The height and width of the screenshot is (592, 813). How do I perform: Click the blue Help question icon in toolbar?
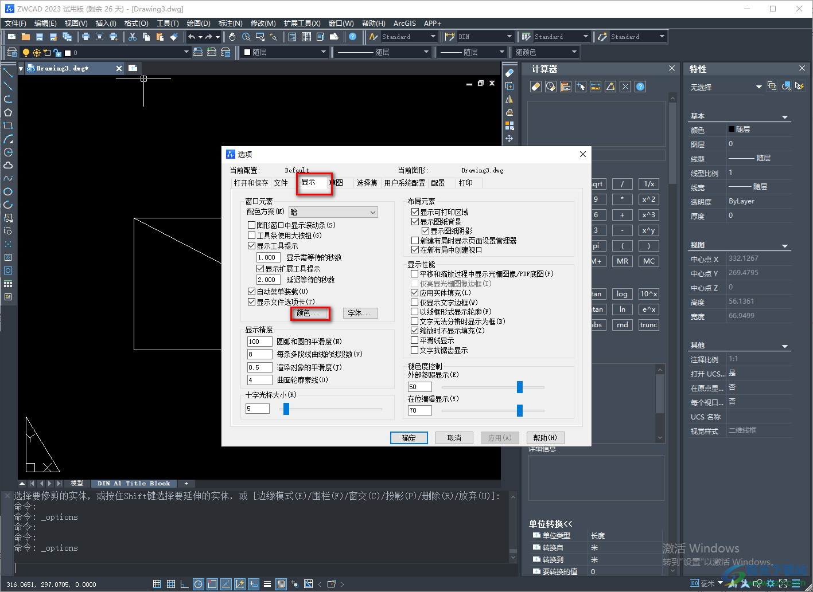353,37
